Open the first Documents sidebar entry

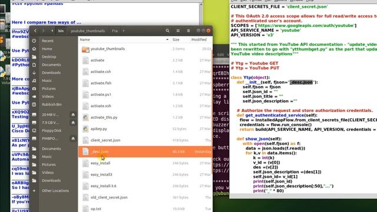coord(51,65)
